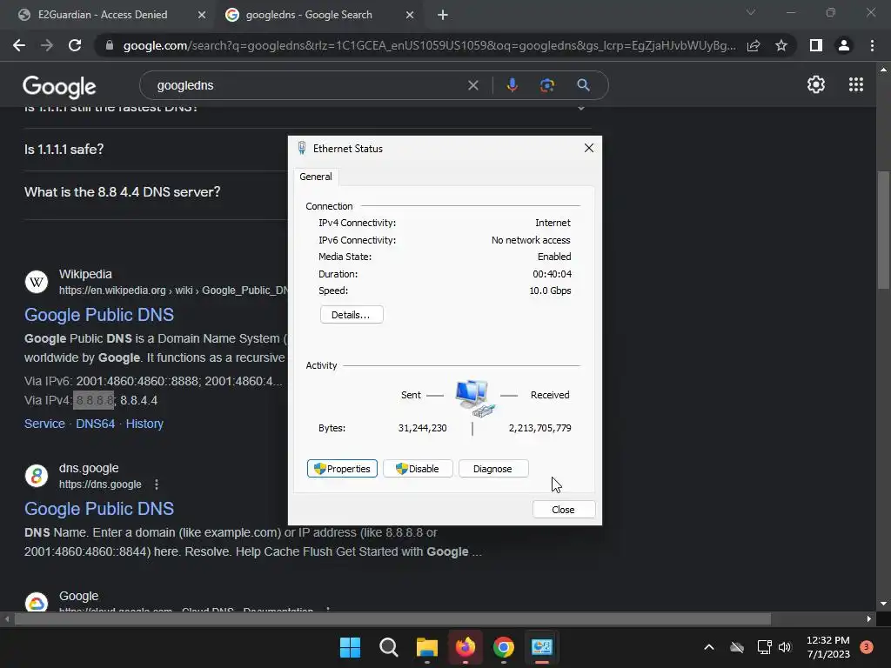Close the E2Guardian Access Denied tab

(202, 16)
